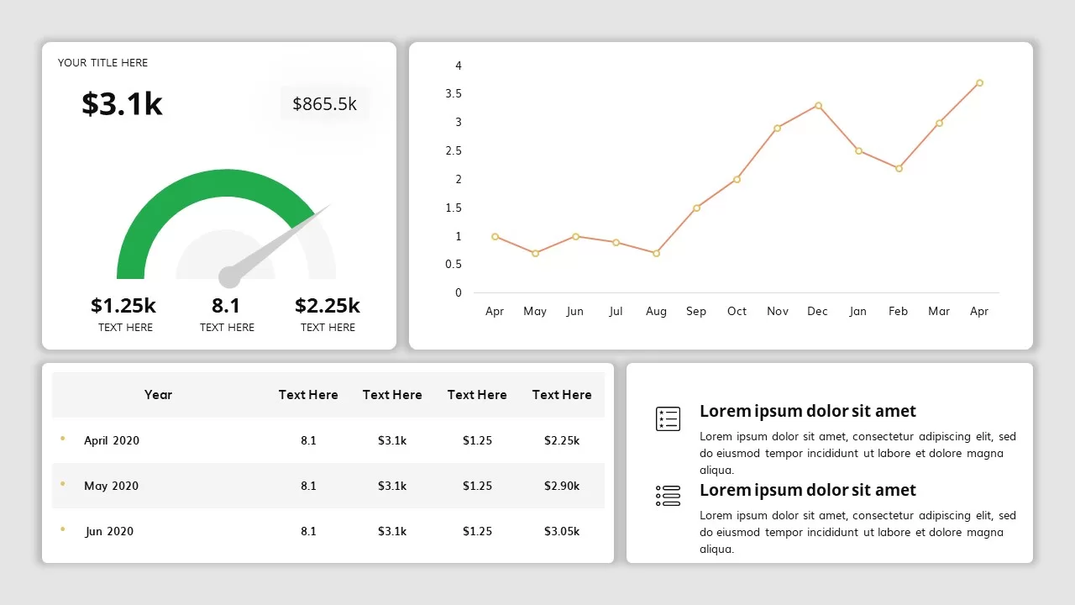Click the Mar axis label
Viewport: 1075px width, 605px height.
point(939,311)
